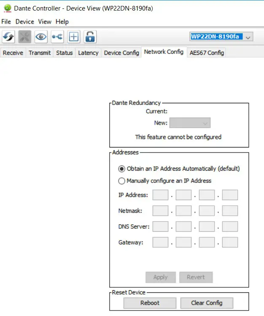This screenshot has width=264, height=316.
Task: Switch to the Latency tab
Action: [88, 53]
